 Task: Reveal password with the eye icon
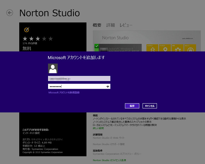click(108, 86)
